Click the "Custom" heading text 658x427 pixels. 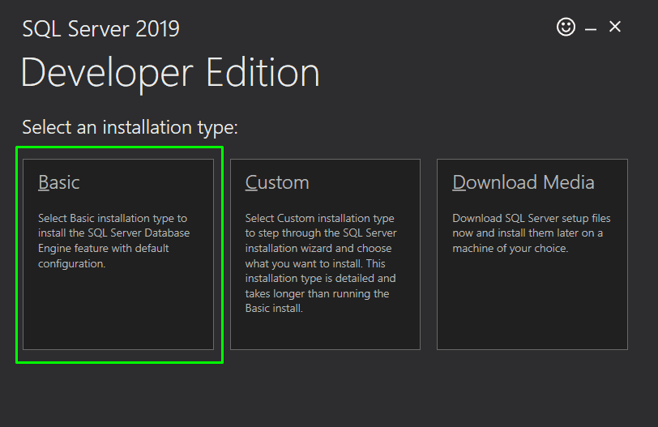[277, 183]
